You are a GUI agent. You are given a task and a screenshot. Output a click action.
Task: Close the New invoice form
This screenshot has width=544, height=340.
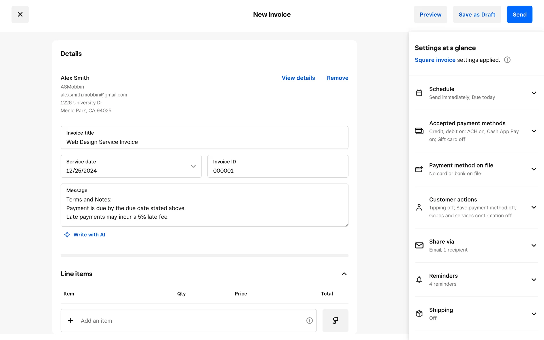20,14
